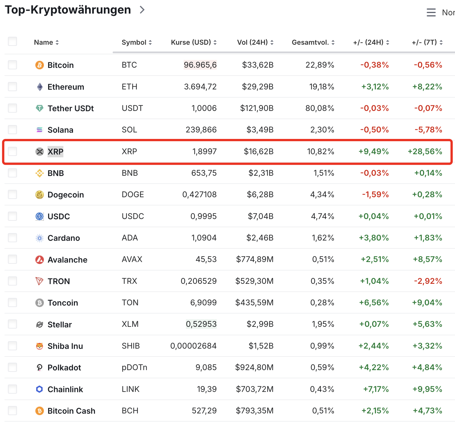The width and height of the screenshot is (455, 425).
Task: Sort table by +/- (7T) column
Action: [x=427, y=42]
